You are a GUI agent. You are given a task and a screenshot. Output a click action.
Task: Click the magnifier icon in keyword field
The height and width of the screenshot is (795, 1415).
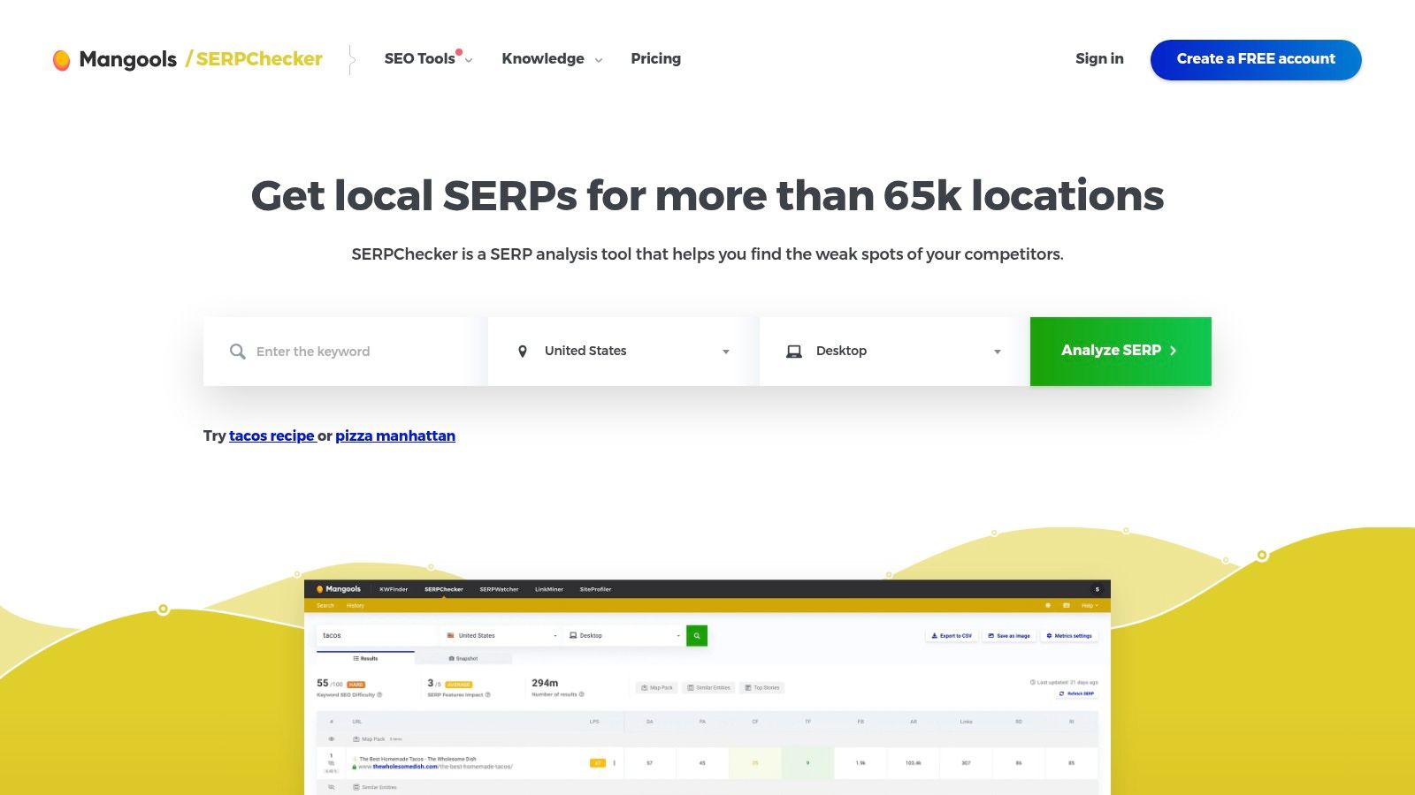click(237, 352)
